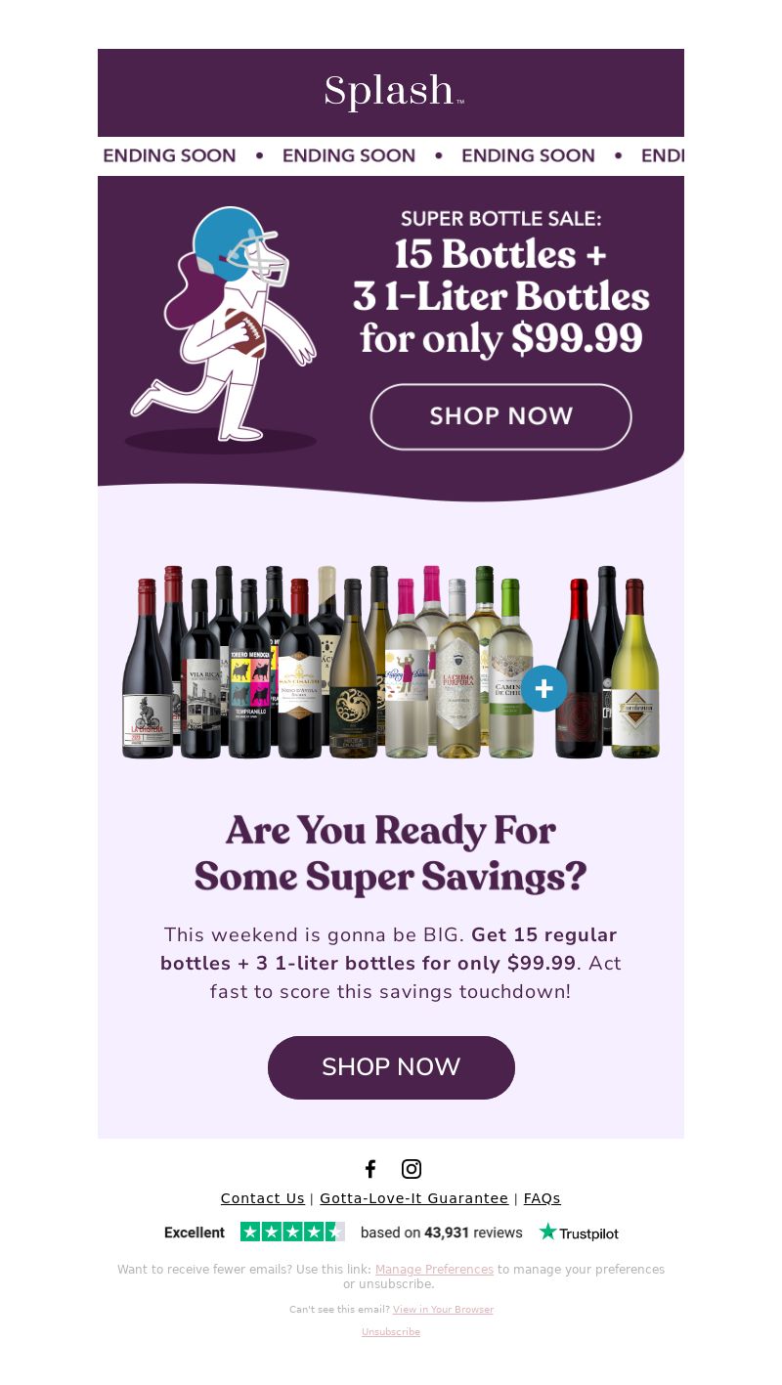Open the Contact Us link
The height and width of the screenshot is (1385, 782).
[263, 1198]
